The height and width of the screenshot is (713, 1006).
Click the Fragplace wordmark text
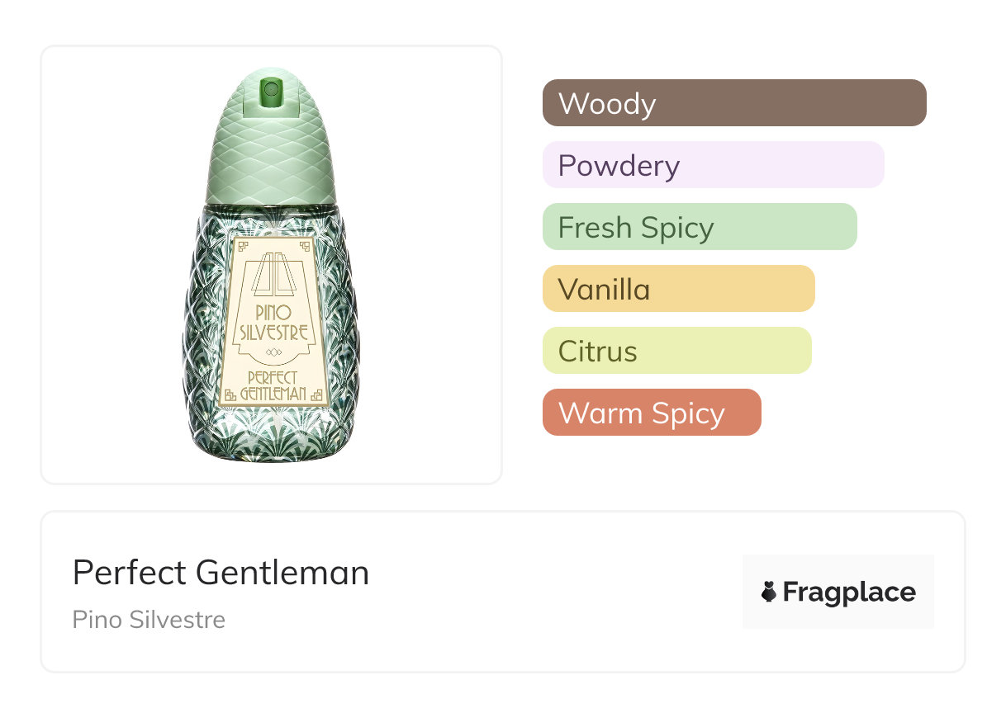[x=849, y=593]
